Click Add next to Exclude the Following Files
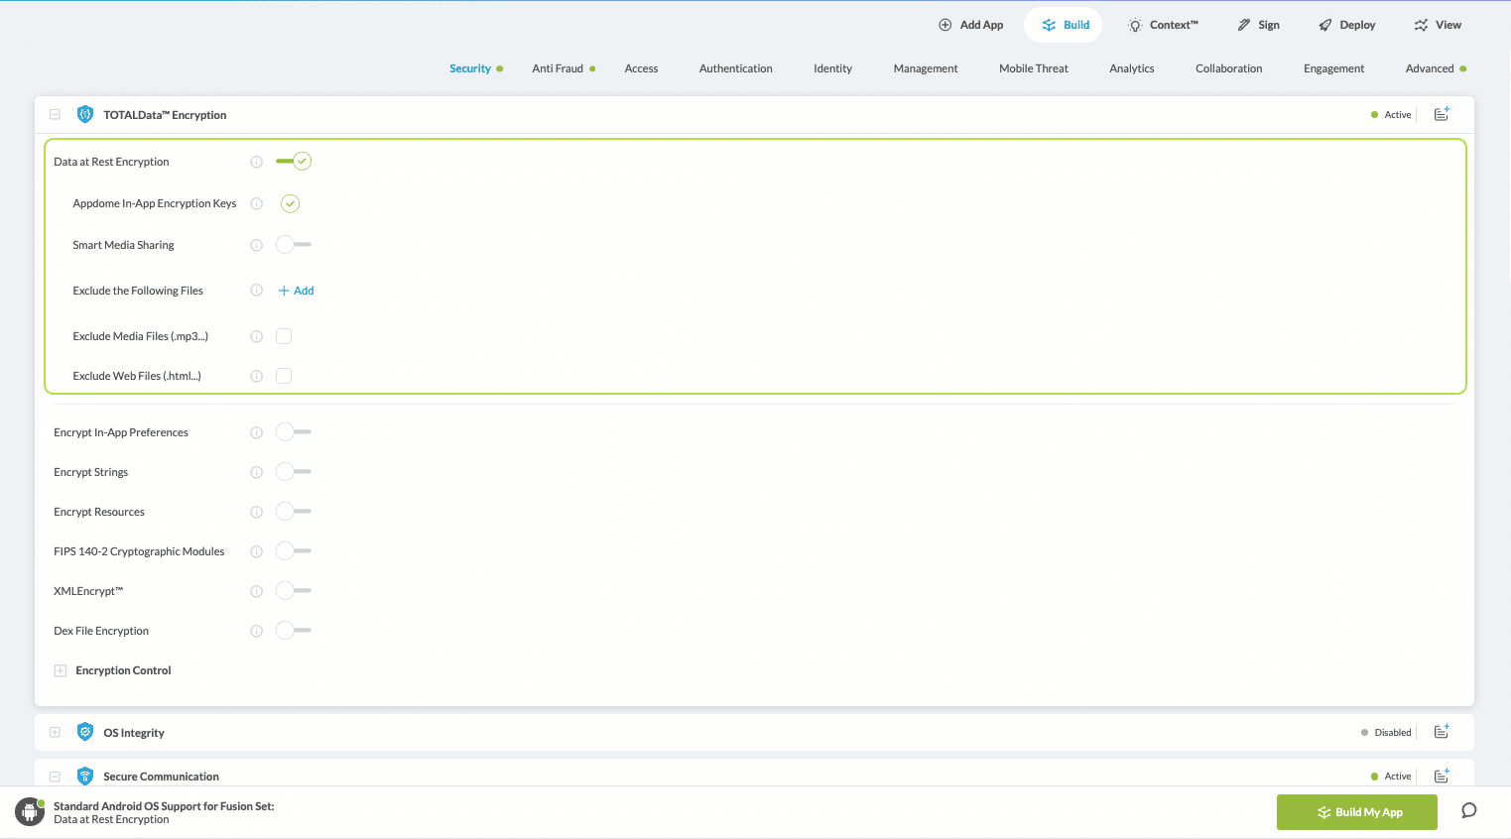This screenshot has height=839, width=1511. click(296, 290)
